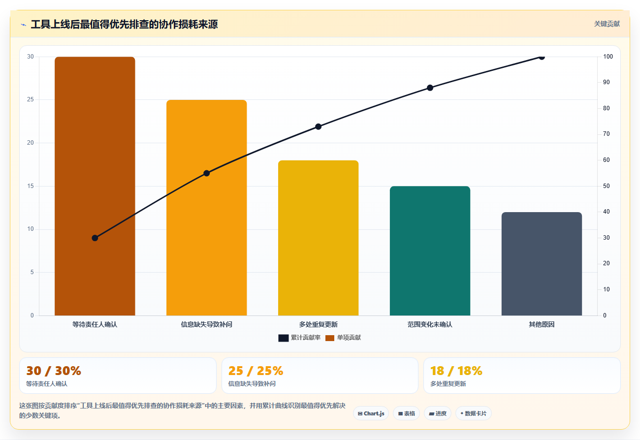Click the 范围变化未确认 x-axis label
Screen dimensions: 640x440
430,324
